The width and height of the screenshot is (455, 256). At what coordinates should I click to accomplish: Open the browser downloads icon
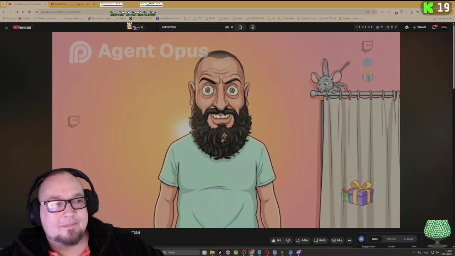(411, 12)
